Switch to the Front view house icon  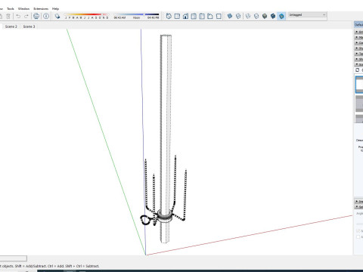pyautogui.click(x=185, y=17)
